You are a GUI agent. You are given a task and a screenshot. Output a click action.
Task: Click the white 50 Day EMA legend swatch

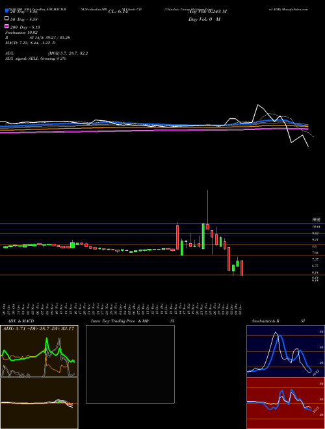click(6, 19)
